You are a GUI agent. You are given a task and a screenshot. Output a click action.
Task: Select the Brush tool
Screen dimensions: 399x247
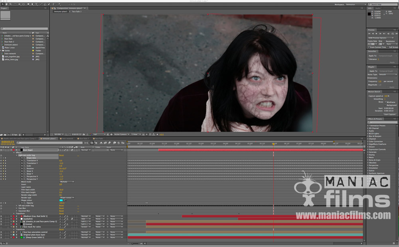(41, 4)
